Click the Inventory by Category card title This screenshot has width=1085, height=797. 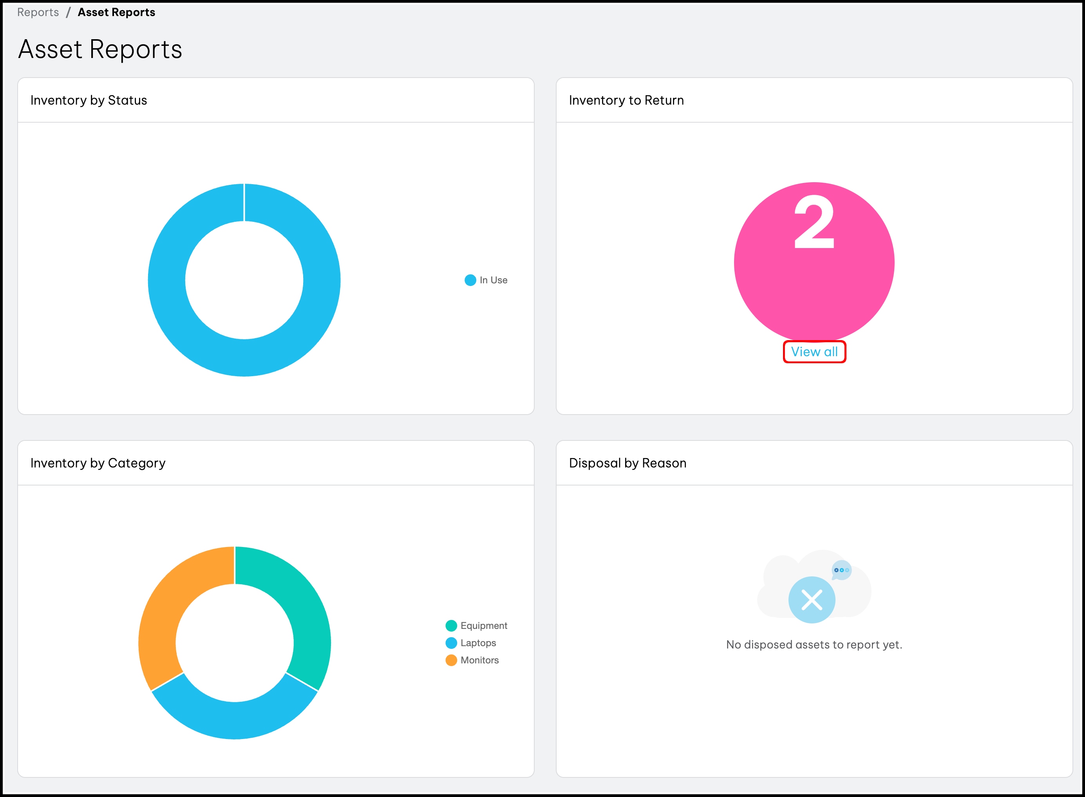click(x=98, y=463)
